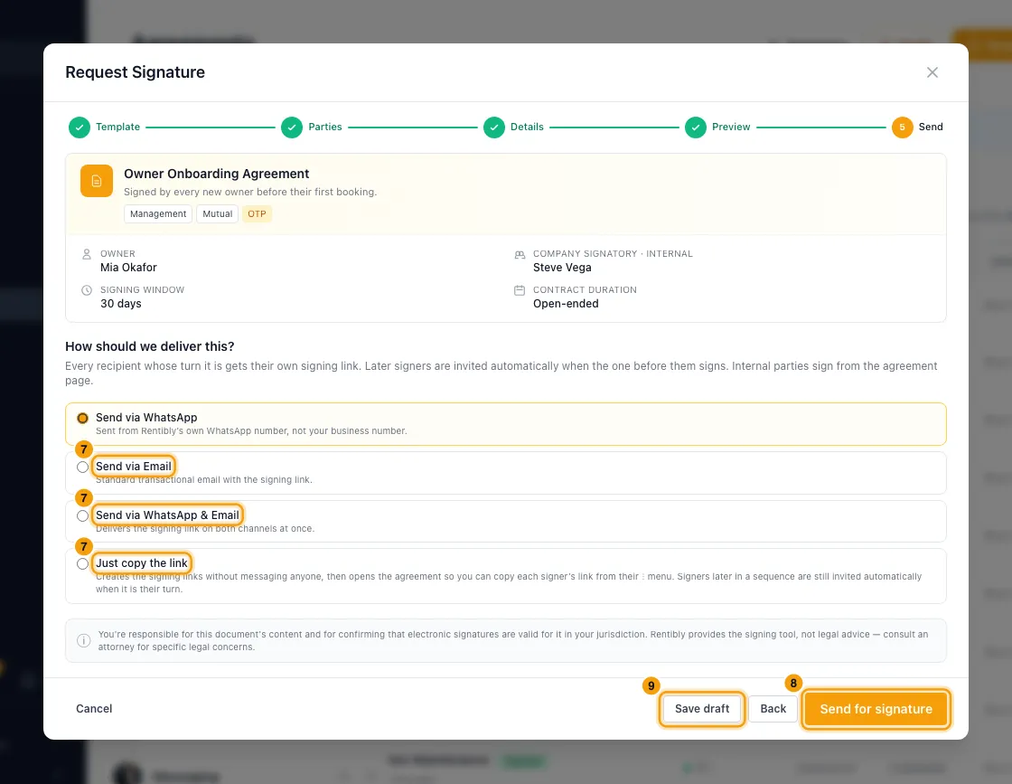Image resolution: width=1012 pixels, height=784 pixels.
Task: Select the Send via WhatsApp radio
Action: 82,418
